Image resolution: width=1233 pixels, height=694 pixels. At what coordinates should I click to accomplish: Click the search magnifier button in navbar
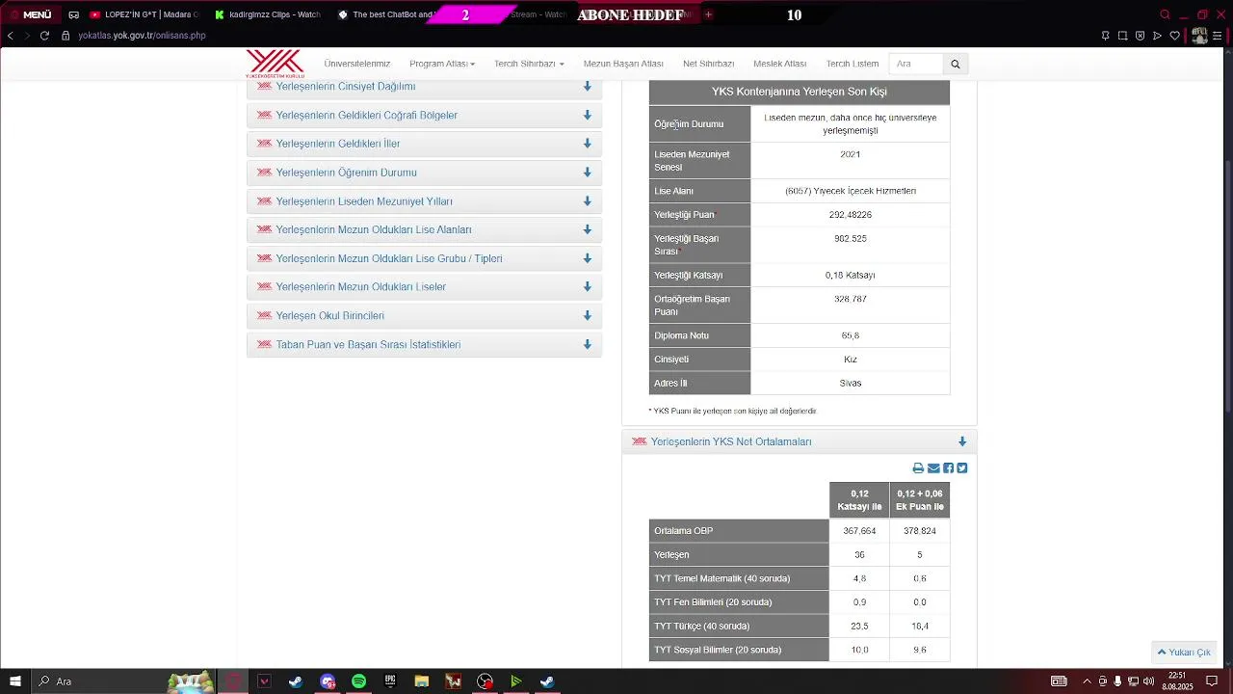(x=956, y=64)
